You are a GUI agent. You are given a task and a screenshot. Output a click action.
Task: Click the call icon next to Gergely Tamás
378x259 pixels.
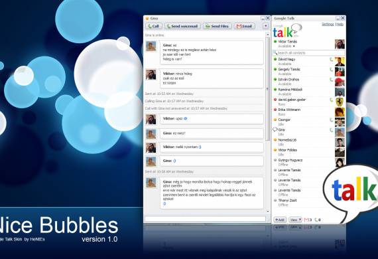pyautogui.click(x=331, y=70)
